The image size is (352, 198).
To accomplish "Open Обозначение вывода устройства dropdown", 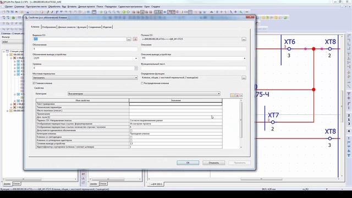I will click(136, 58).
